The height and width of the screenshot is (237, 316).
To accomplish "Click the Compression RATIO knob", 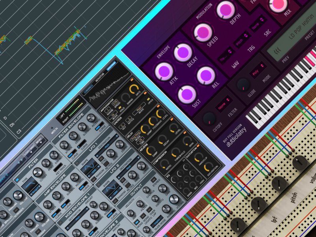I will [x=165, y=163].
